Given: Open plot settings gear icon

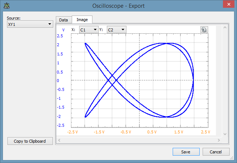Looking at the screenshot, I should [x=204, y=30].
